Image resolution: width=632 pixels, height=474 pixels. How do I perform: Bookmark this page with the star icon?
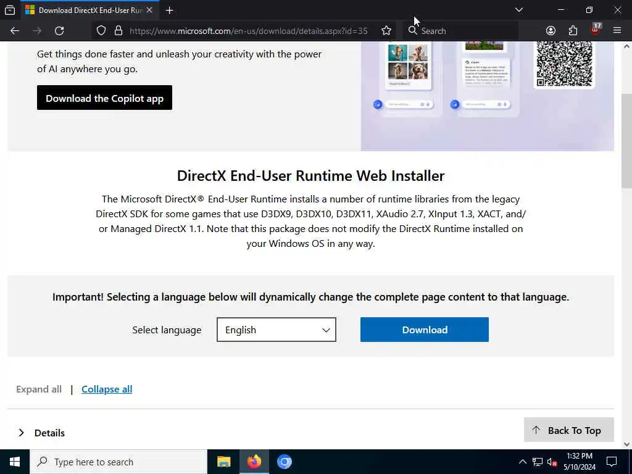[x=386, y=31]
